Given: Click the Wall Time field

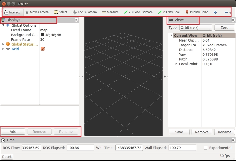Looking at the screenshot, I should click(x=129, y=148).
